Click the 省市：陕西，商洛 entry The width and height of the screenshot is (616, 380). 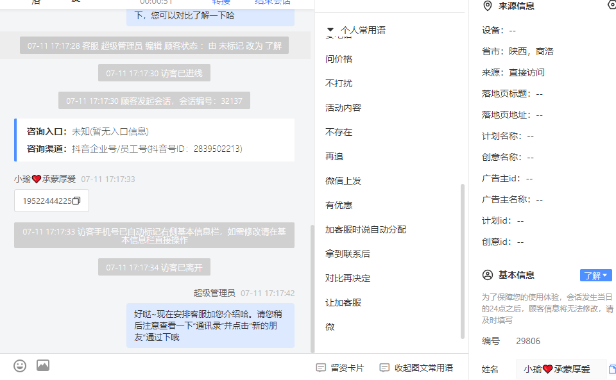[517, 51]
